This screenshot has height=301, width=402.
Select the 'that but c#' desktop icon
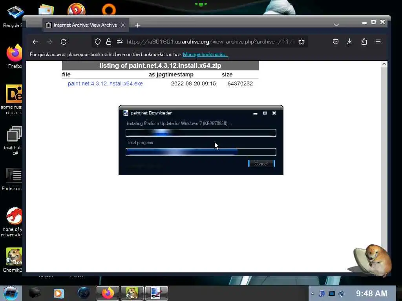(13, 141)
